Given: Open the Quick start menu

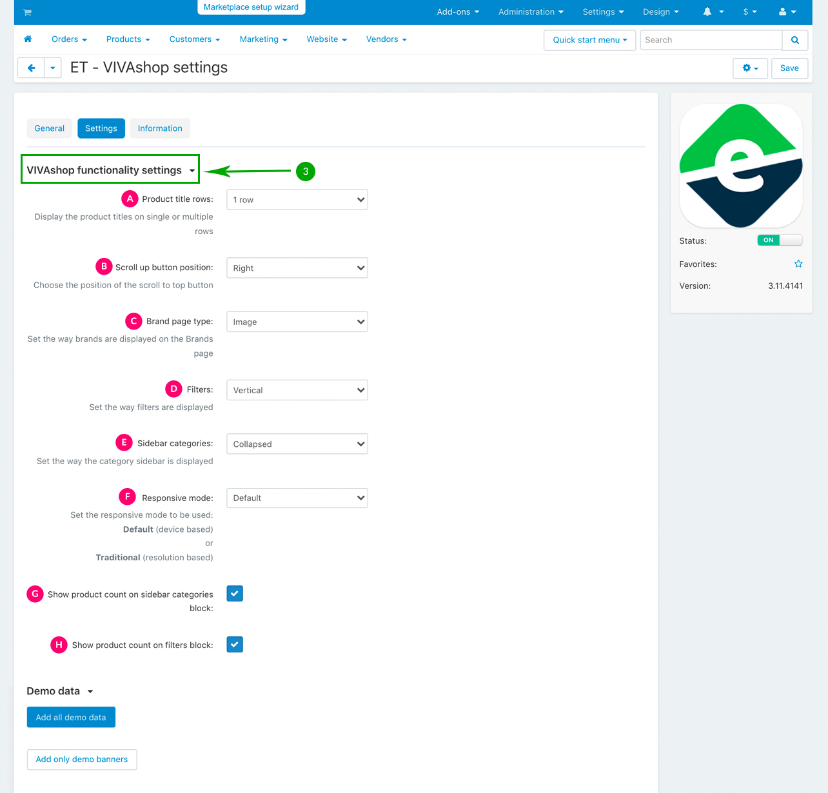Looking at the screenshot, I should coord(590,40).
